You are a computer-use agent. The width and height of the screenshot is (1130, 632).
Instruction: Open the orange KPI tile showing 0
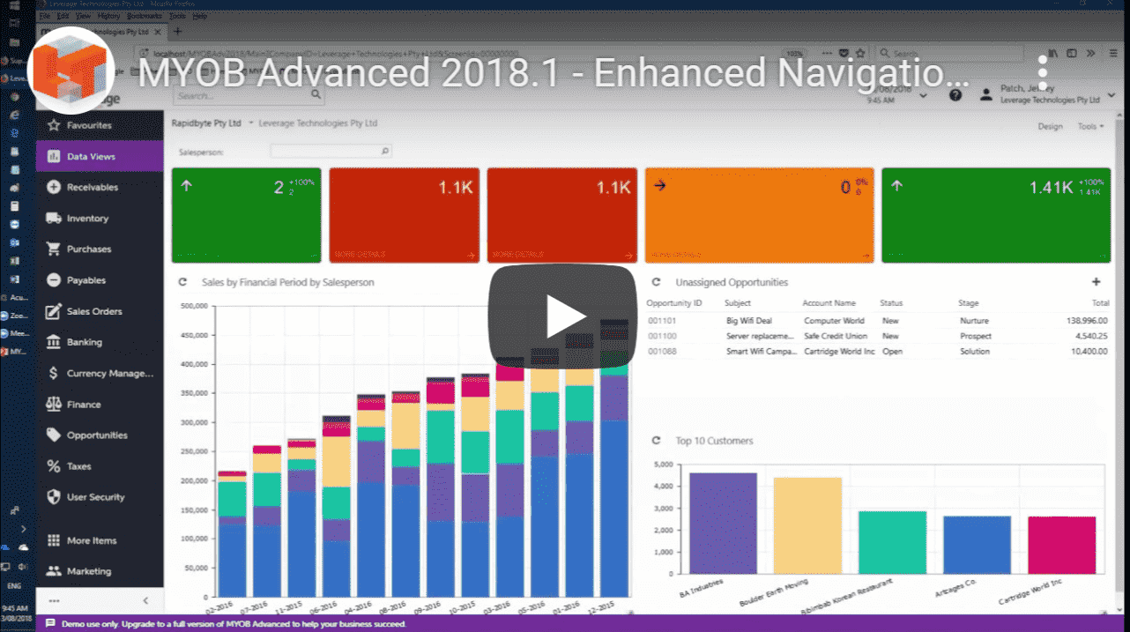[x=760, y=215]
